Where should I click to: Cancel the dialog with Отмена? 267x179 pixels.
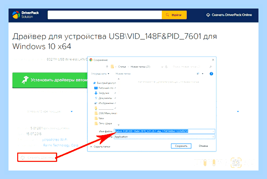click(203, 146)
